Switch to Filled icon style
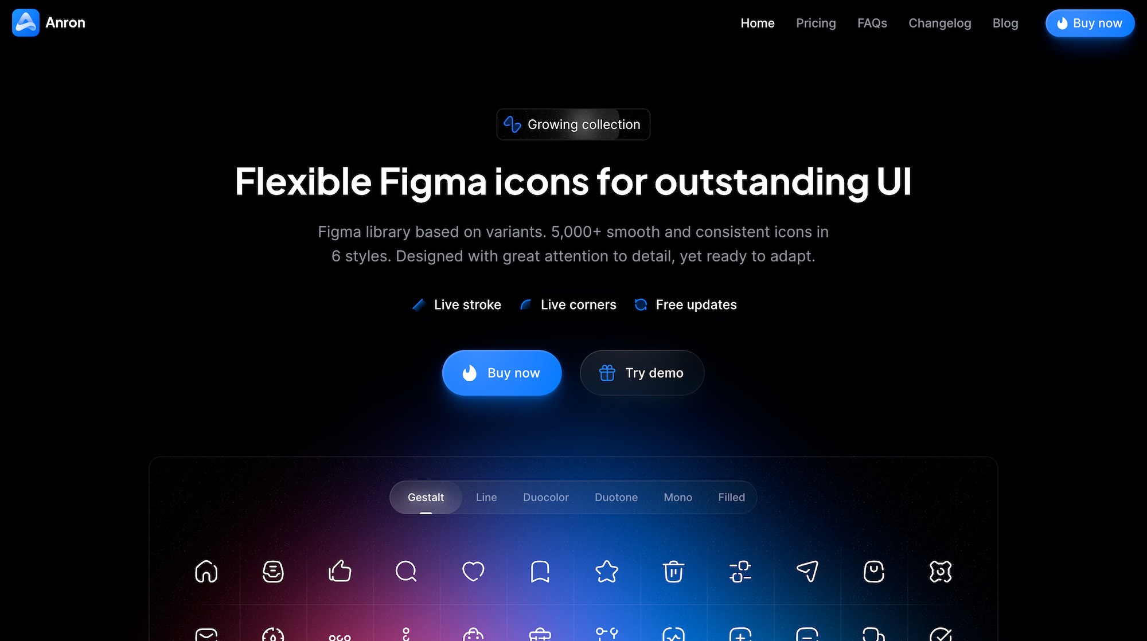This screenshot has width=1147, height=641. 731,497
